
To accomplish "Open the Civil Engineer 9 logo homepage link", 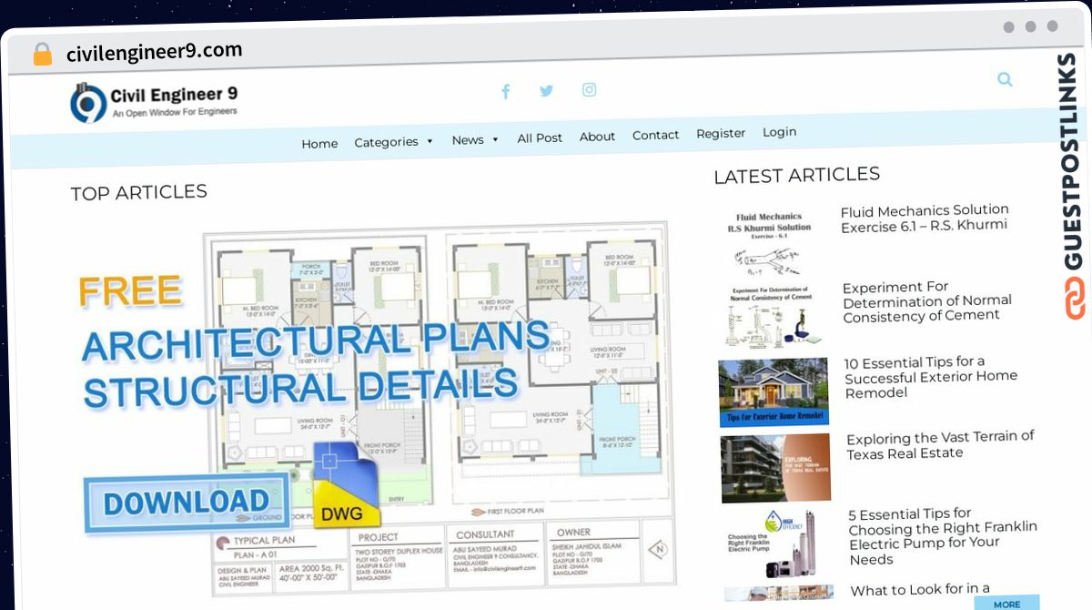I will (x=155, y=102).
